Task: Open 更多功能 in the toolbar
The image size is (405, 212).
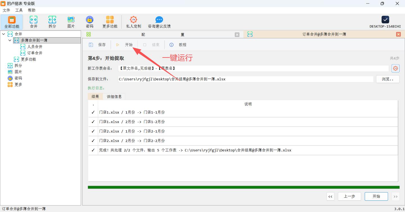Action: 110,22
